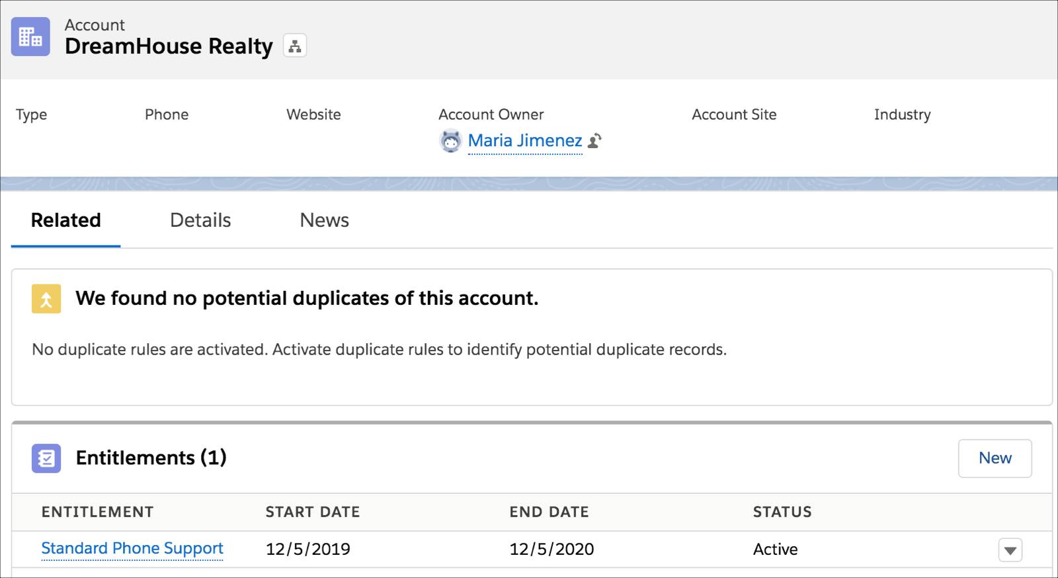Click the yellow duplicates merge icon
Screen dimensions: 1058x578
pyautogui.click(x=46, y=299)
